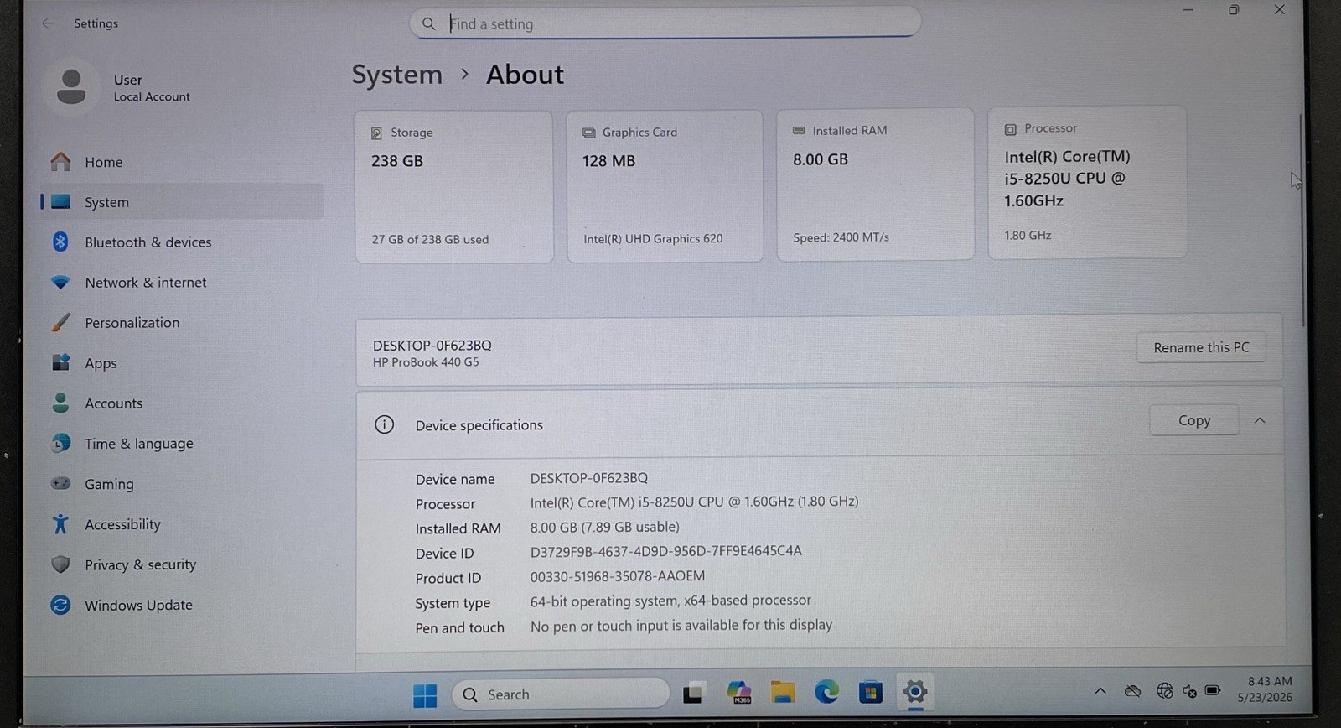
Task: Click the taskbar Search box
Action: tap(561, 694)
